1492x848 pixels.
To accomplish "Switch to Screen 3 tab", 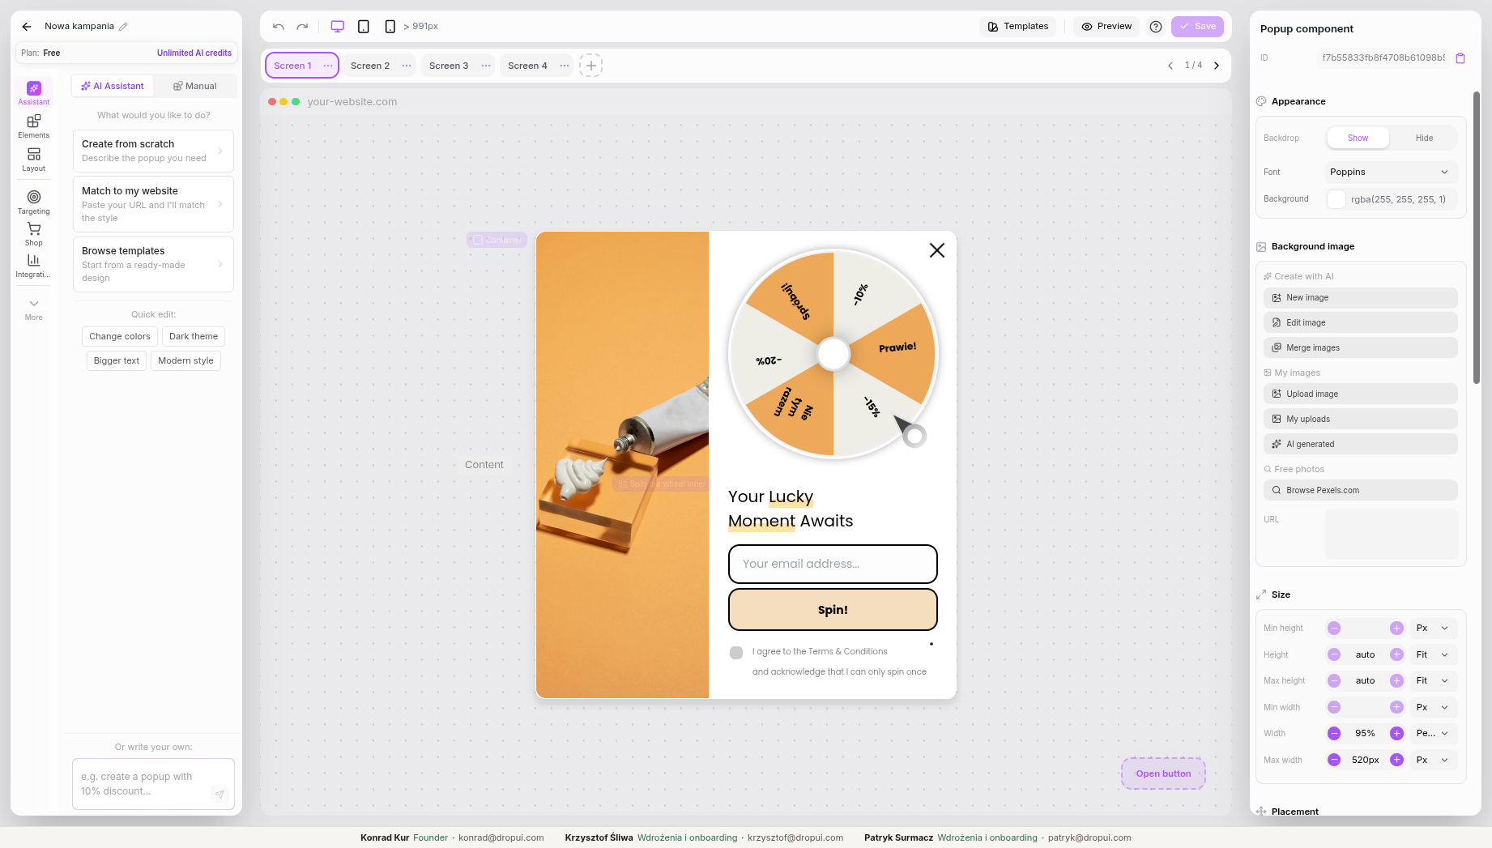I will (x=449, y=66).
